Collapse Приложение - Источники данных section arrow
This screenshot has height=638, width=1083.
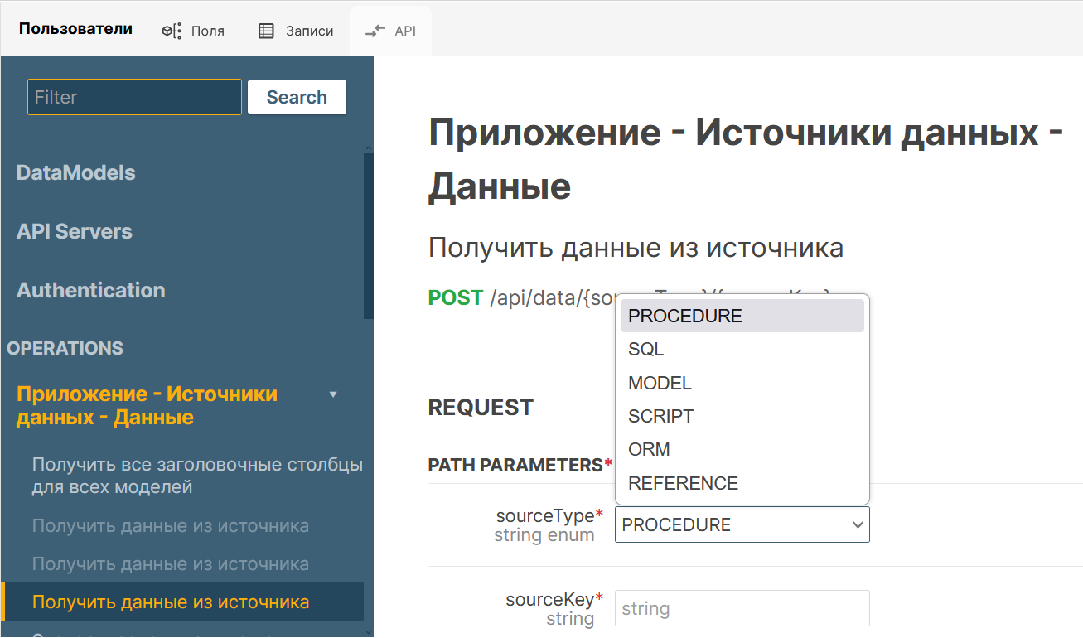(333, 394)
